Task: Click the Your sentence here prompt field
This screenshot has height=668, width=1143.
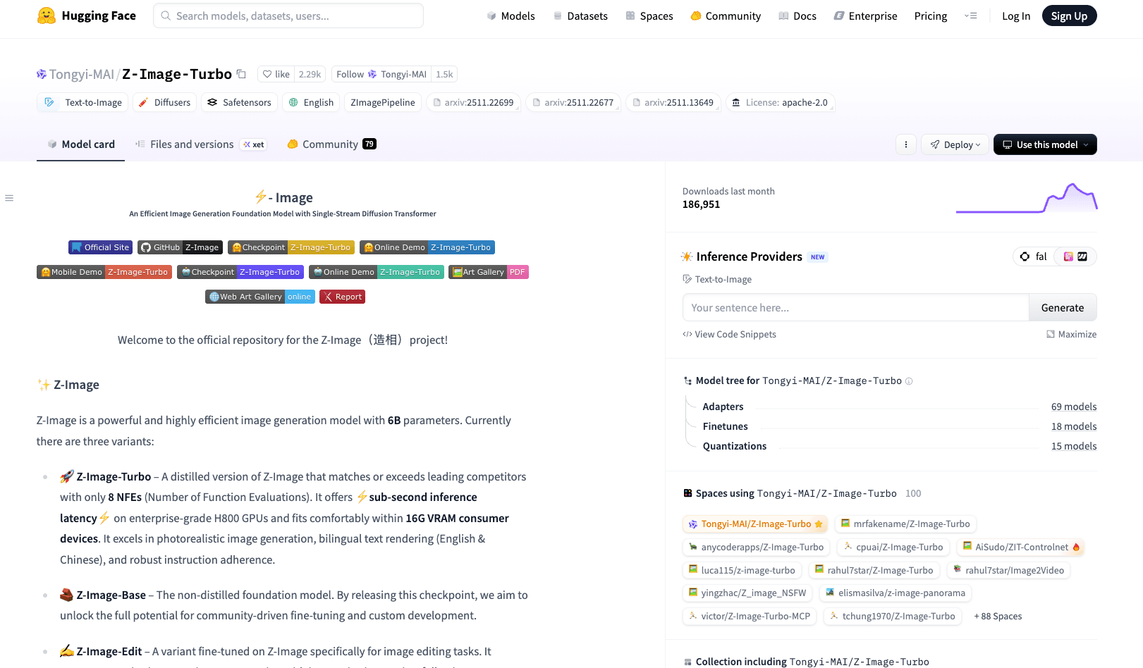Action: click(x=855, y=307)
